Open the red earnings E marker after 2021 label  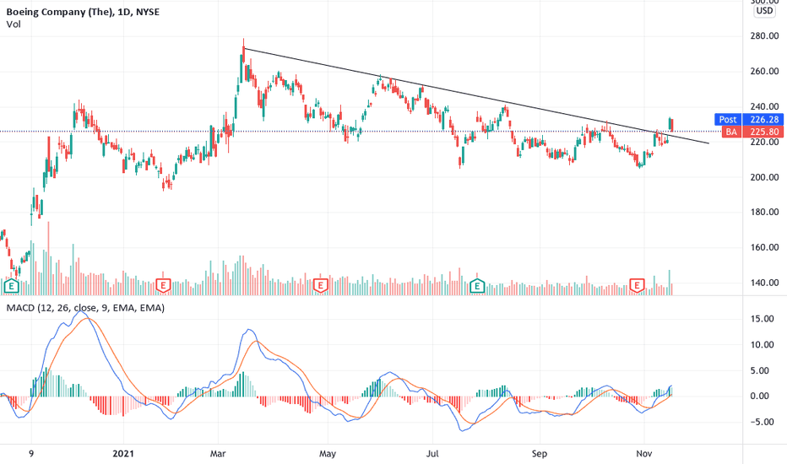tap(163, 286)
